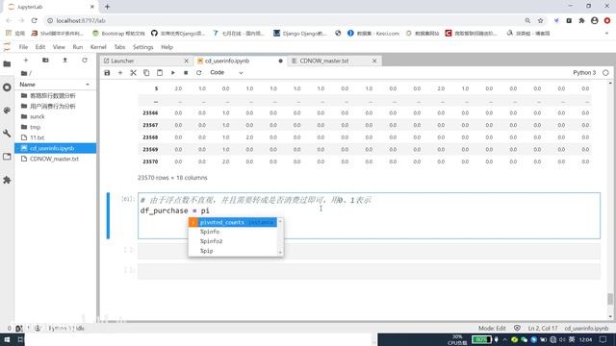Click the notebook vertical scrollbar thumb
The image size is (616, 346).
coord(609,299)
